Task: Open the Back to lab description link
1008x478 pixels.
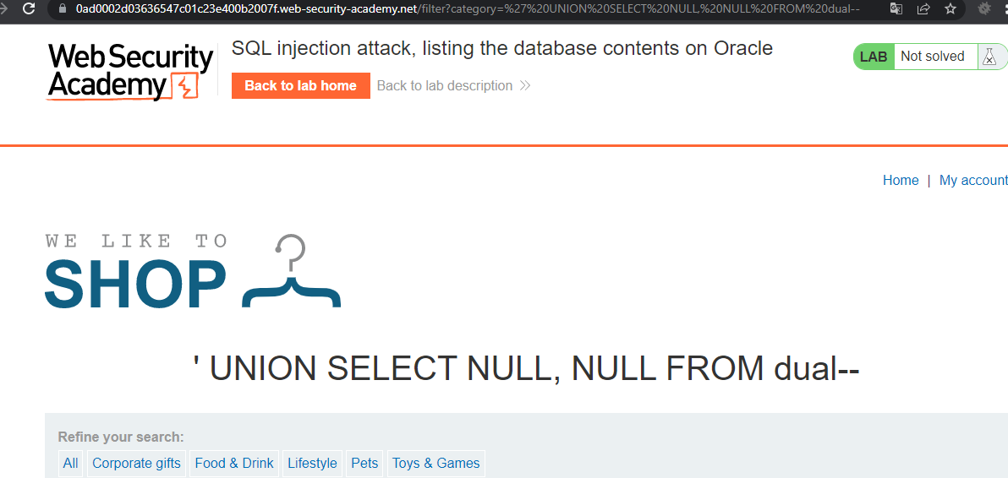Action: pos(445,85)
